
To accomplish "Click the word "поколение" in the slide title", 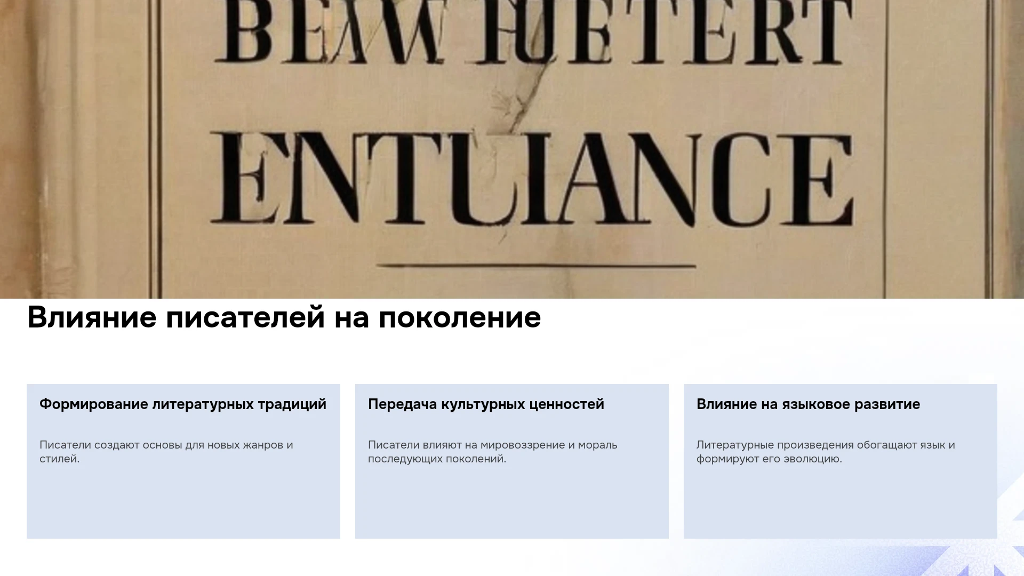I will coord(460,317).
